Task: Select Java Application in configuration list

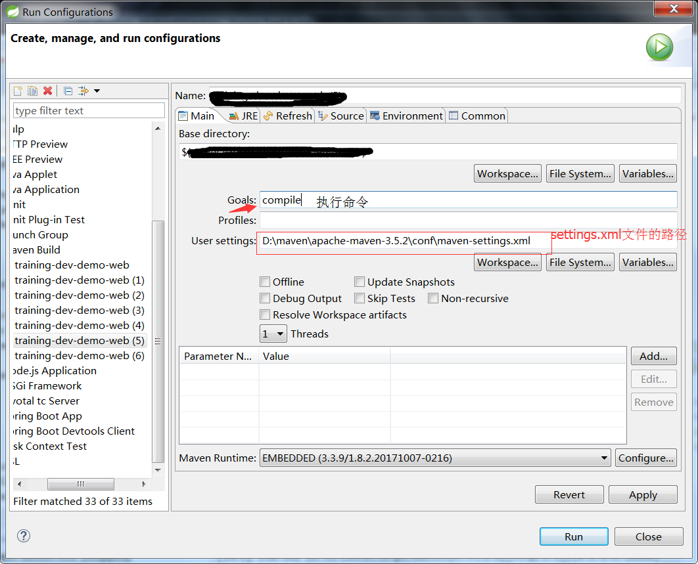Action: tap(46, 190)
